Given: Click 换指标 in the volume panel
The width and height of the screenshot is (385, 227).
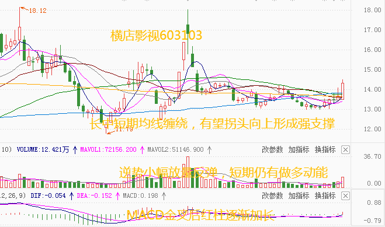Looking at the screenshot, I should (325, 149).
